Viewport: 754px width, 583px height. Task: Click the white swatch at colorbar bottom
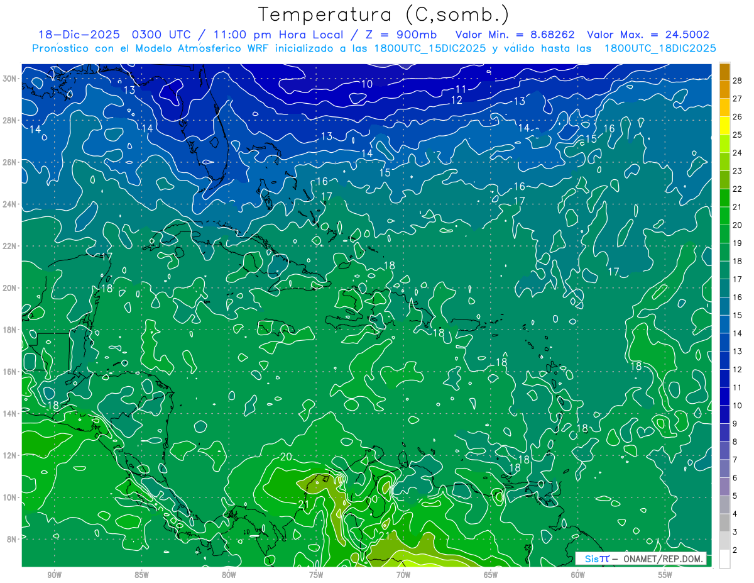(x=724, y=559)
